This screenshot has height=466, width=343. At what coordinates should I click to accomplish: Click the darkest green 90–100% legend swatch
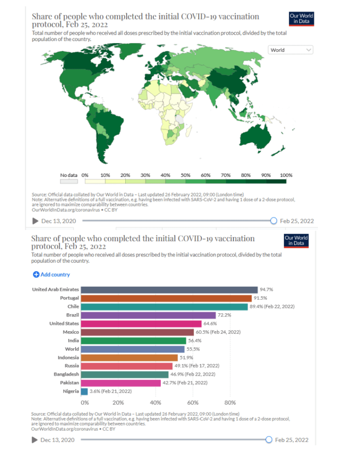(276, 181)
